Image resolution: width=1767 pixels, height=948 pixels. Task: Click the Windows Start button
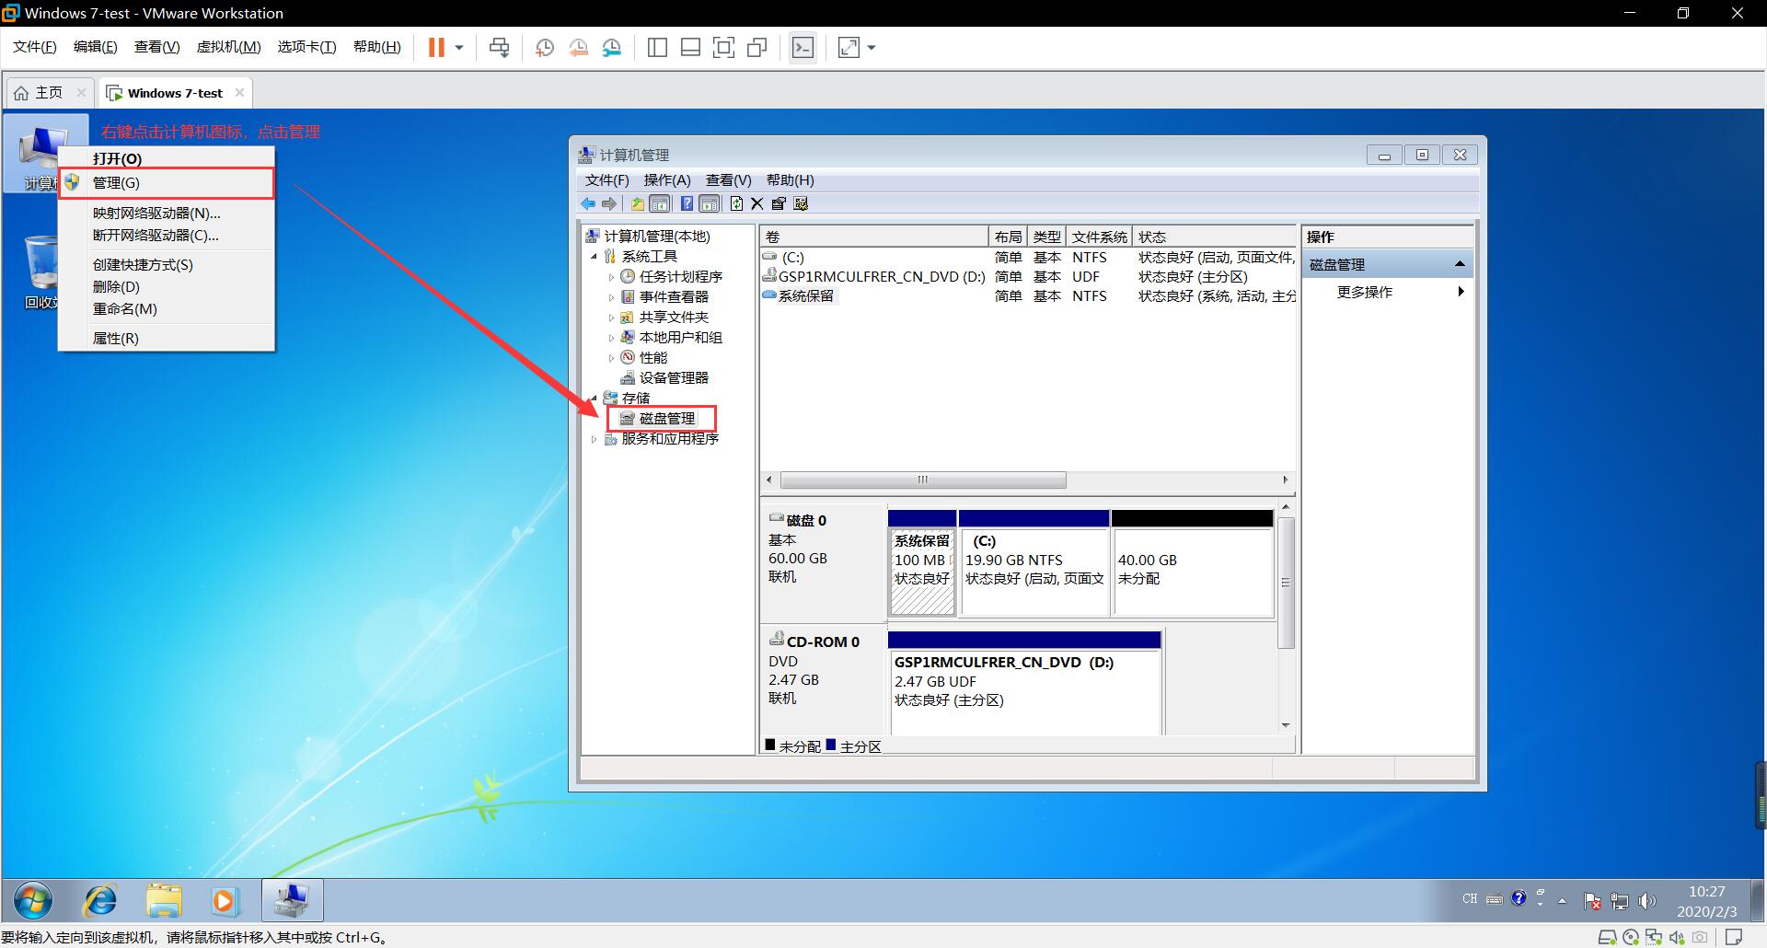click(33, 900)
